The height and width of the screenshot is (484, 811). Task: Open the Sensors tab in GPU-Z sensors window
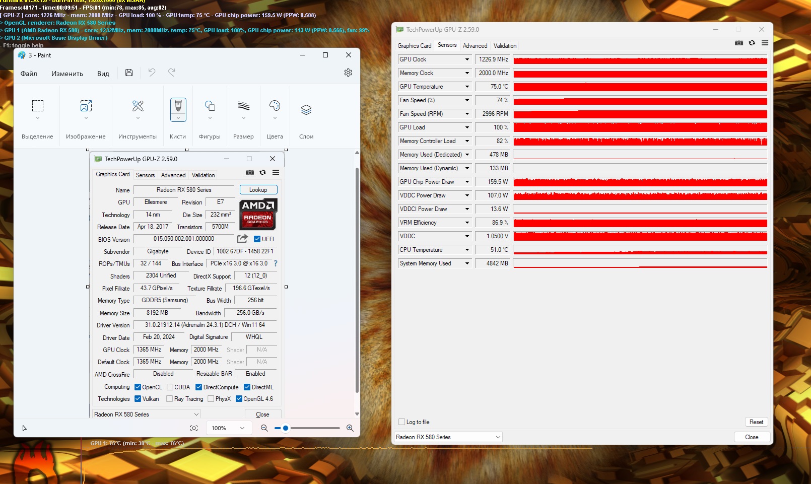click(447, 45)
